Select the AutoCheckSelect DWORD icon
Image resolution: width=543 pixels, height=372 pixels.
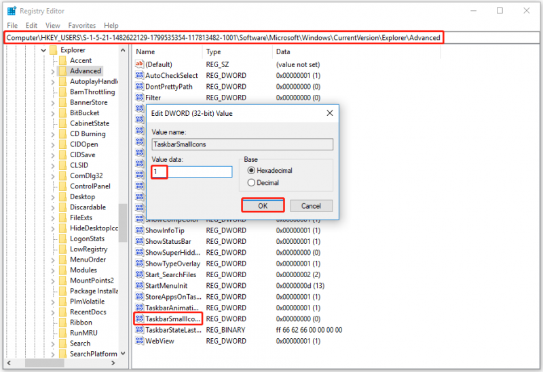pyautogui.click(x=139, y=75)
